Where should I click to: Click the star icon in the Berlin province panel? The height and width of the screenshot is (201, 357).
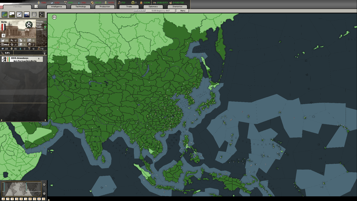[x=3, y=35]
